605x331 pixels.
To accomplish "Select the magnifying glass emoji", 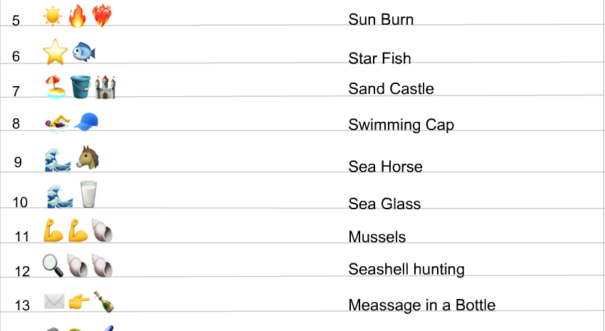I will 53,266.
